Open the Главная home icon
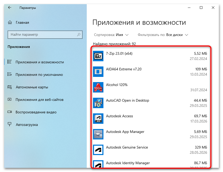Viewport: 223px width, 172px height. pyautogui.click(x=10, y=22)
